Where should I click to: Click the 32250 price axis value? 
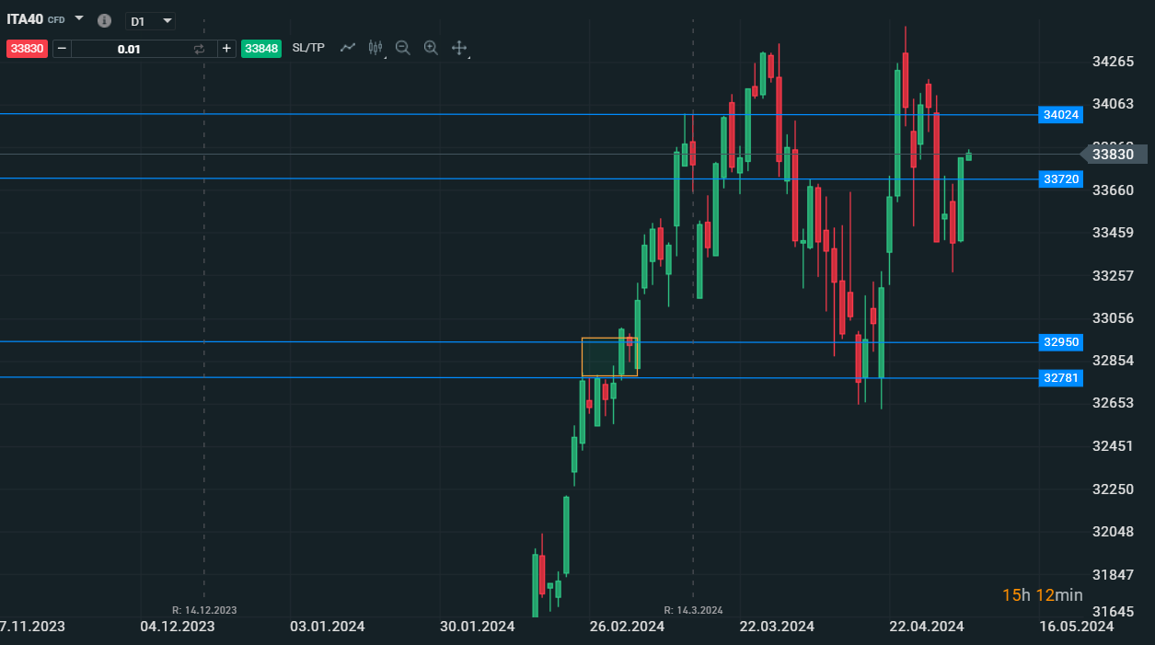tap(1113, 489)
